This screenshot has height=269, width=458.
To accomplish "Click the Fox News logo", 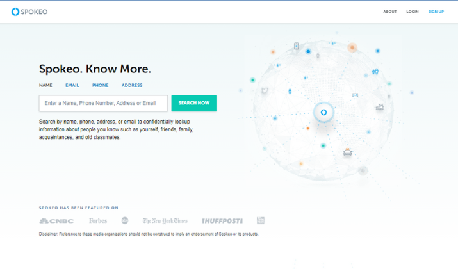I will click(x=261, y=220).
